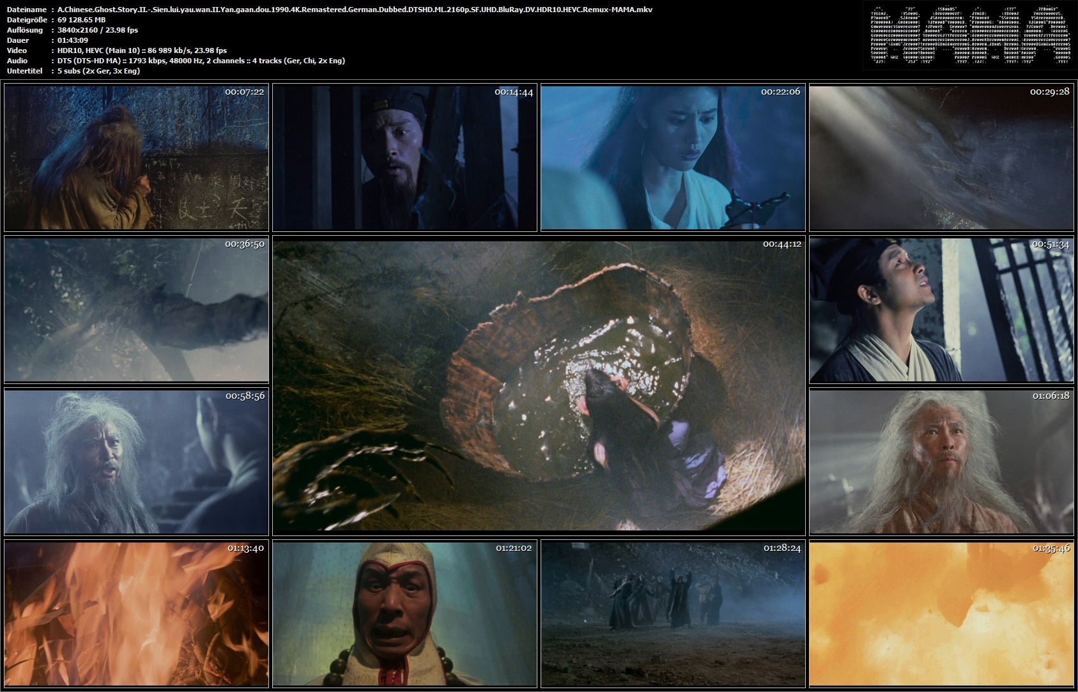Select the 'Video' label
Screen dimensions: 1078x692
17,50
